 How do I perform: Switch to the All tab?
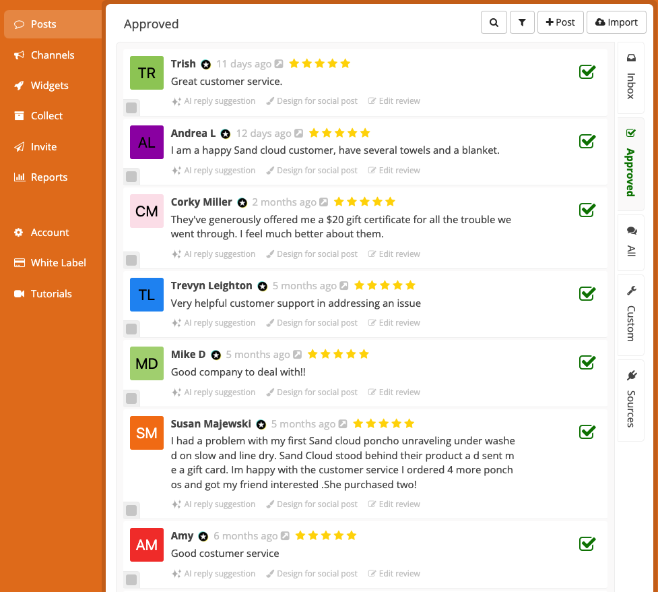point(630,243)
